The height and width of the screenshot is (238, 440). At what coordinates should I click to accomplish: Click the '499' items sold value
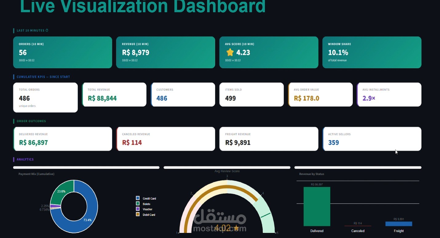[230, 98]
